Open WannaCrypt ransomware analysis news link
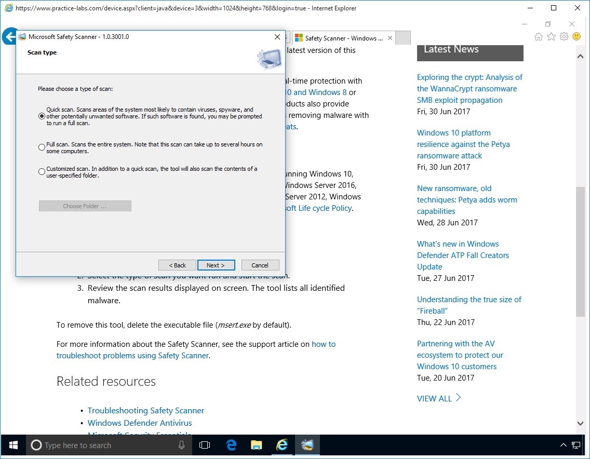 [470, 89]
